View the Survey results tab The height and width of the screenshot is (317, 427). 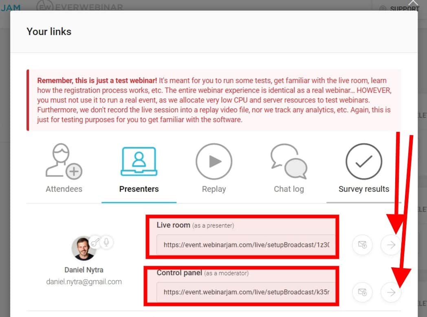(x=363, y=168)
